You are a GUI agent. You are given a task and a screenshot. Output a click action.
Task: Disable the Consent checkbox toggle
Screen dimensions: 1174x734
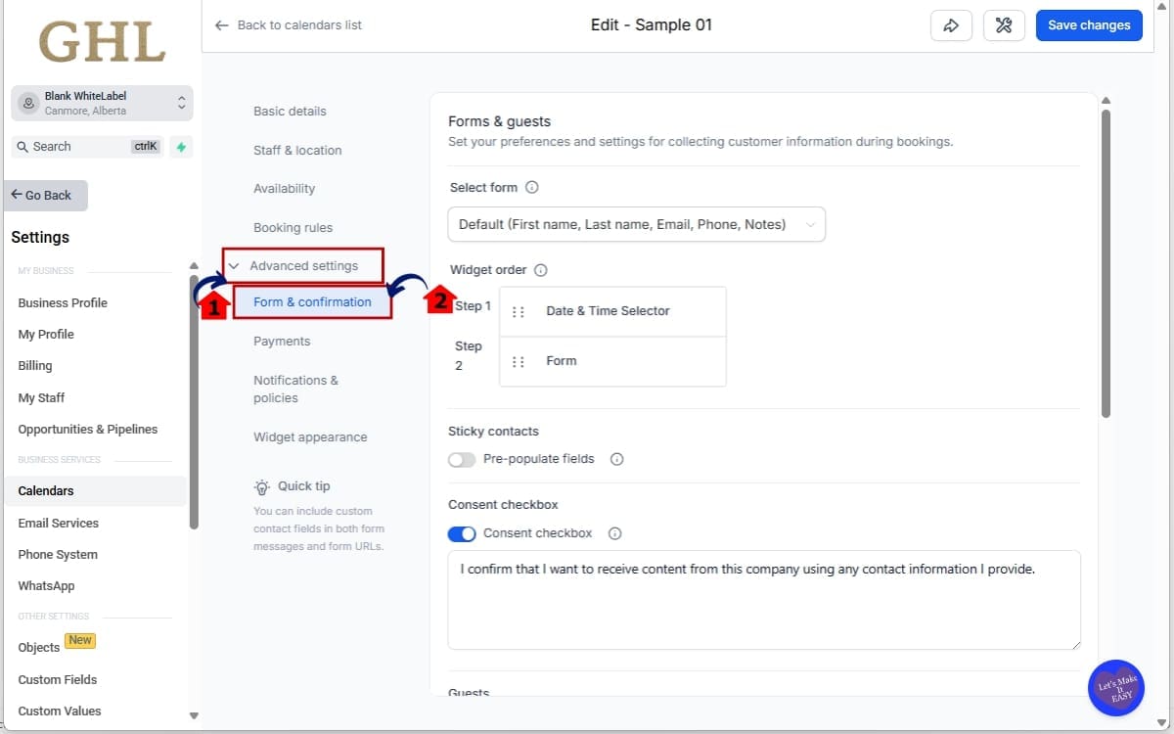pos(462,533)
